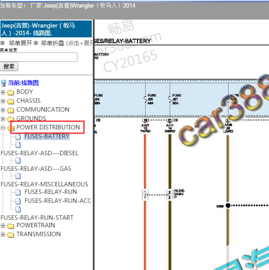Viewport: 269px width, 270px height.
Task: Open the FUSES-RELAY-RUN-ACC diagram
Action: click(x=58, y=201)
